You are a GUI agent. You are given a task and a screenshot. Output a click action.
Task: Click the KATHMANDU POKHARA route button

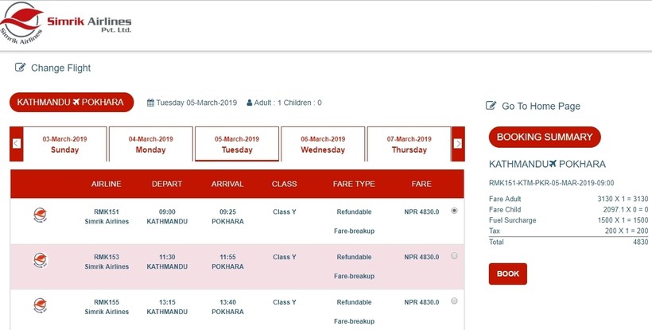point(71,103)
